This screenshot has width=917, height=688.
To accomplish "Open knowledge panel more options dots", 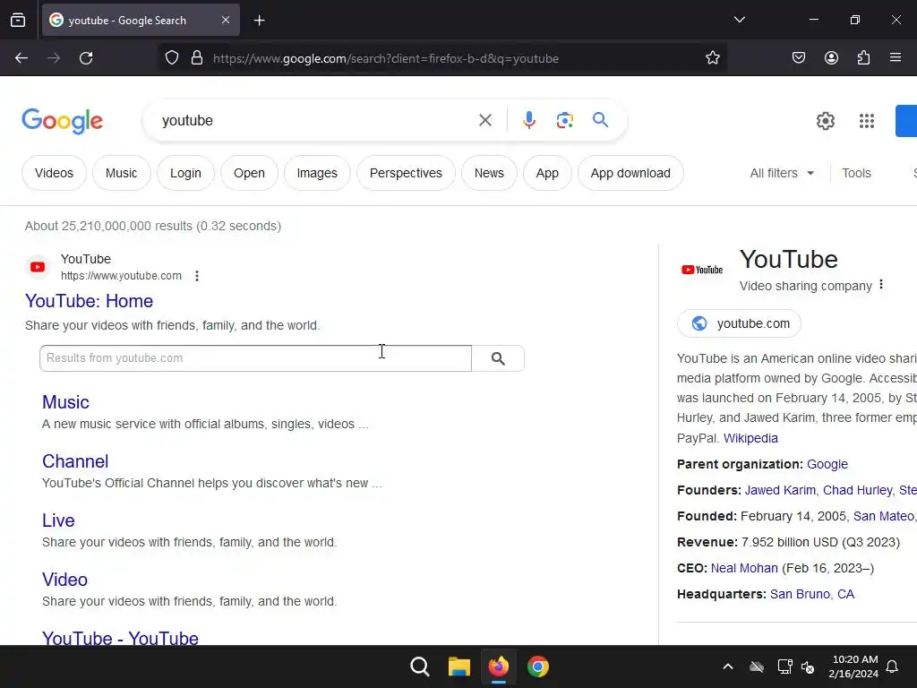I will point(881,285).
